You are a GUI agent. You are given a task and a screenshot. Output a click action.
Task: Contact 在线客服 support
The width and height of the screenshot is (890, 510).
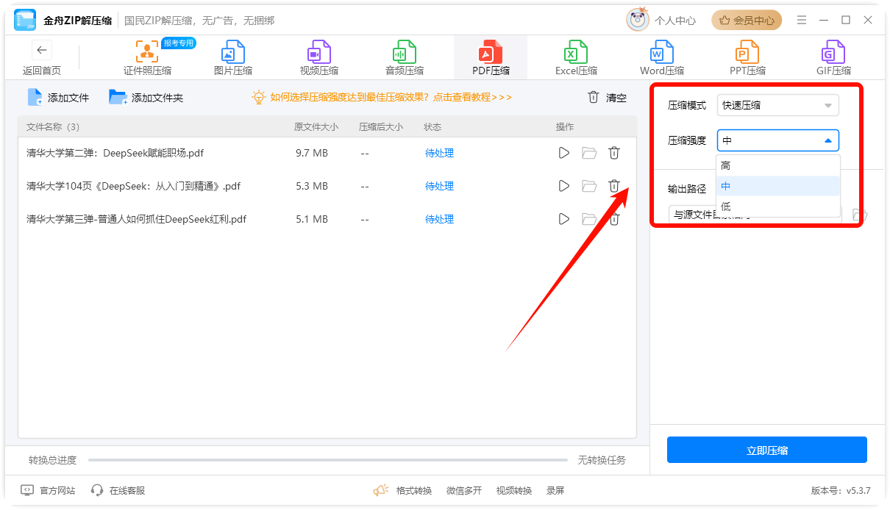118,490
